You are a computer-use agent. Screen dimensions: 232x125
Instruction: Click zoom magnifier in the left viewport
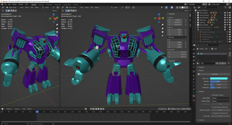(x=57, y=25)
